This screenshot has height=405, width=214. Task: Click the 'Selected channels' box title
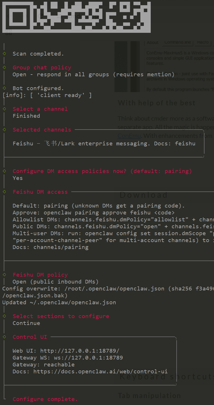pyautogui.click(x=42, y=130)
